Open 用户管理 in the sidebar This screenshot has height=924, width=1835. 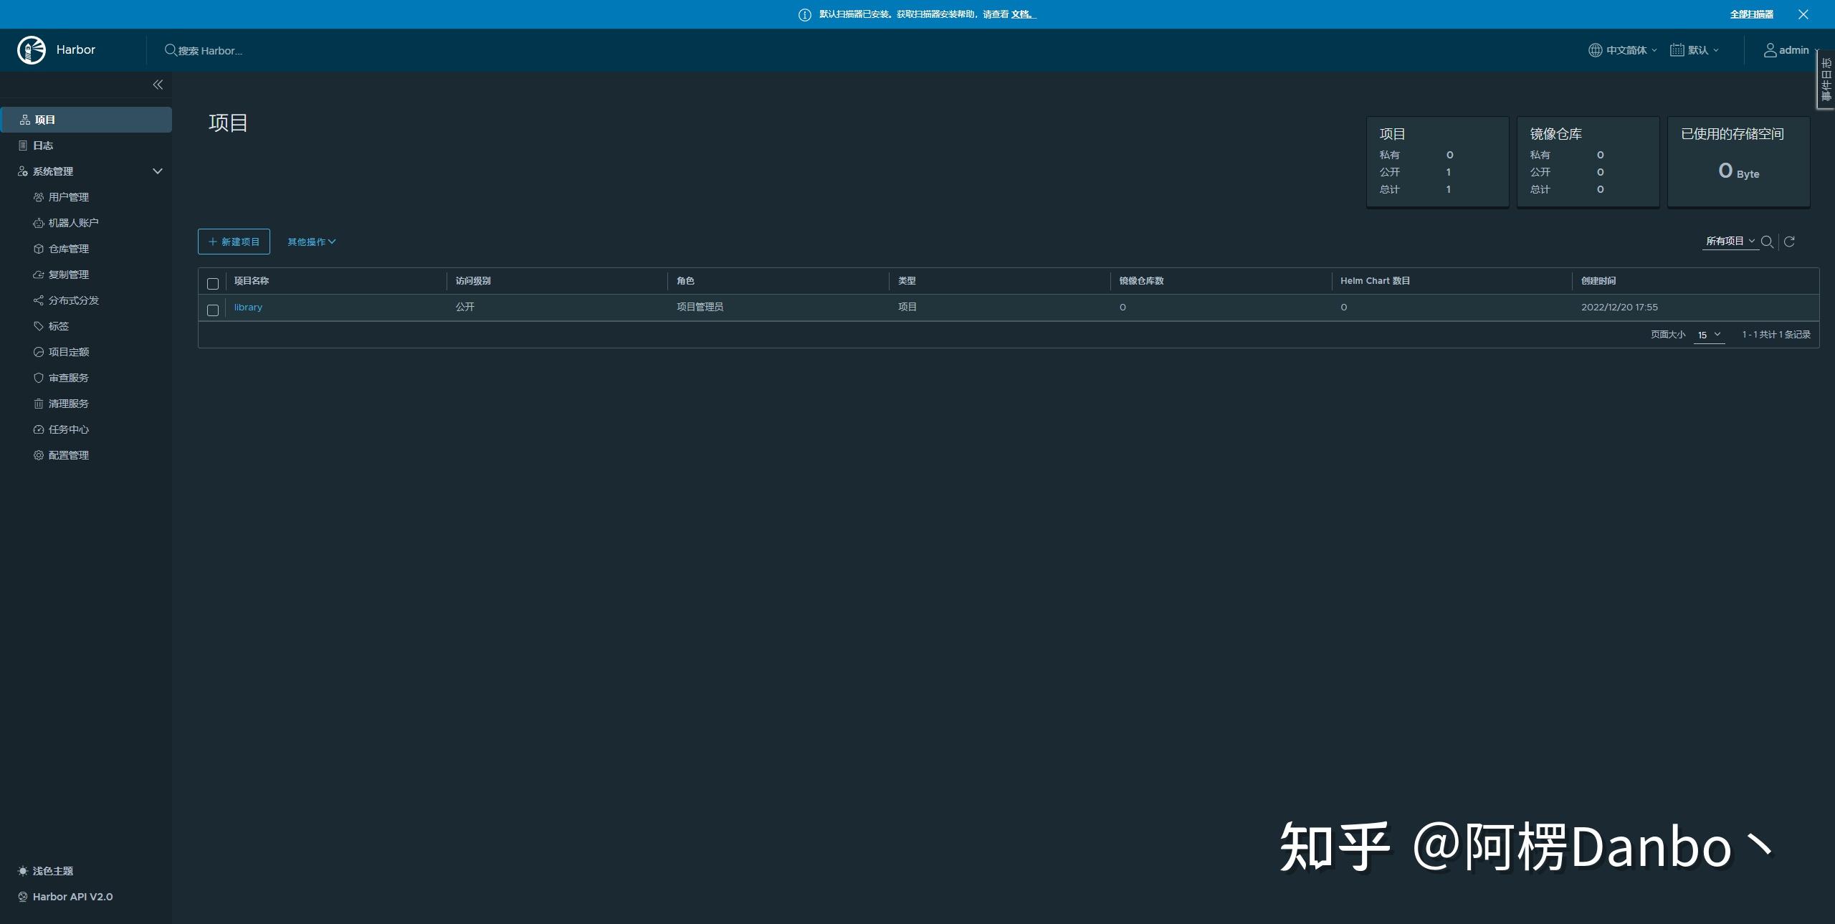coord(69,196)
